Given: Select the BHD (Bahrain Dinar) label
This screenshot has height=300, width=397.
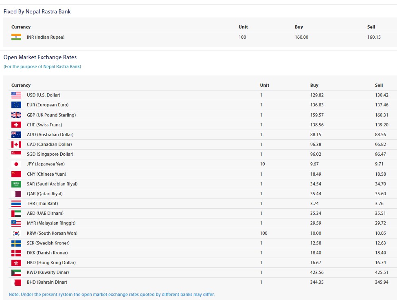Looking at the screenshot, I should coord(47,282).
